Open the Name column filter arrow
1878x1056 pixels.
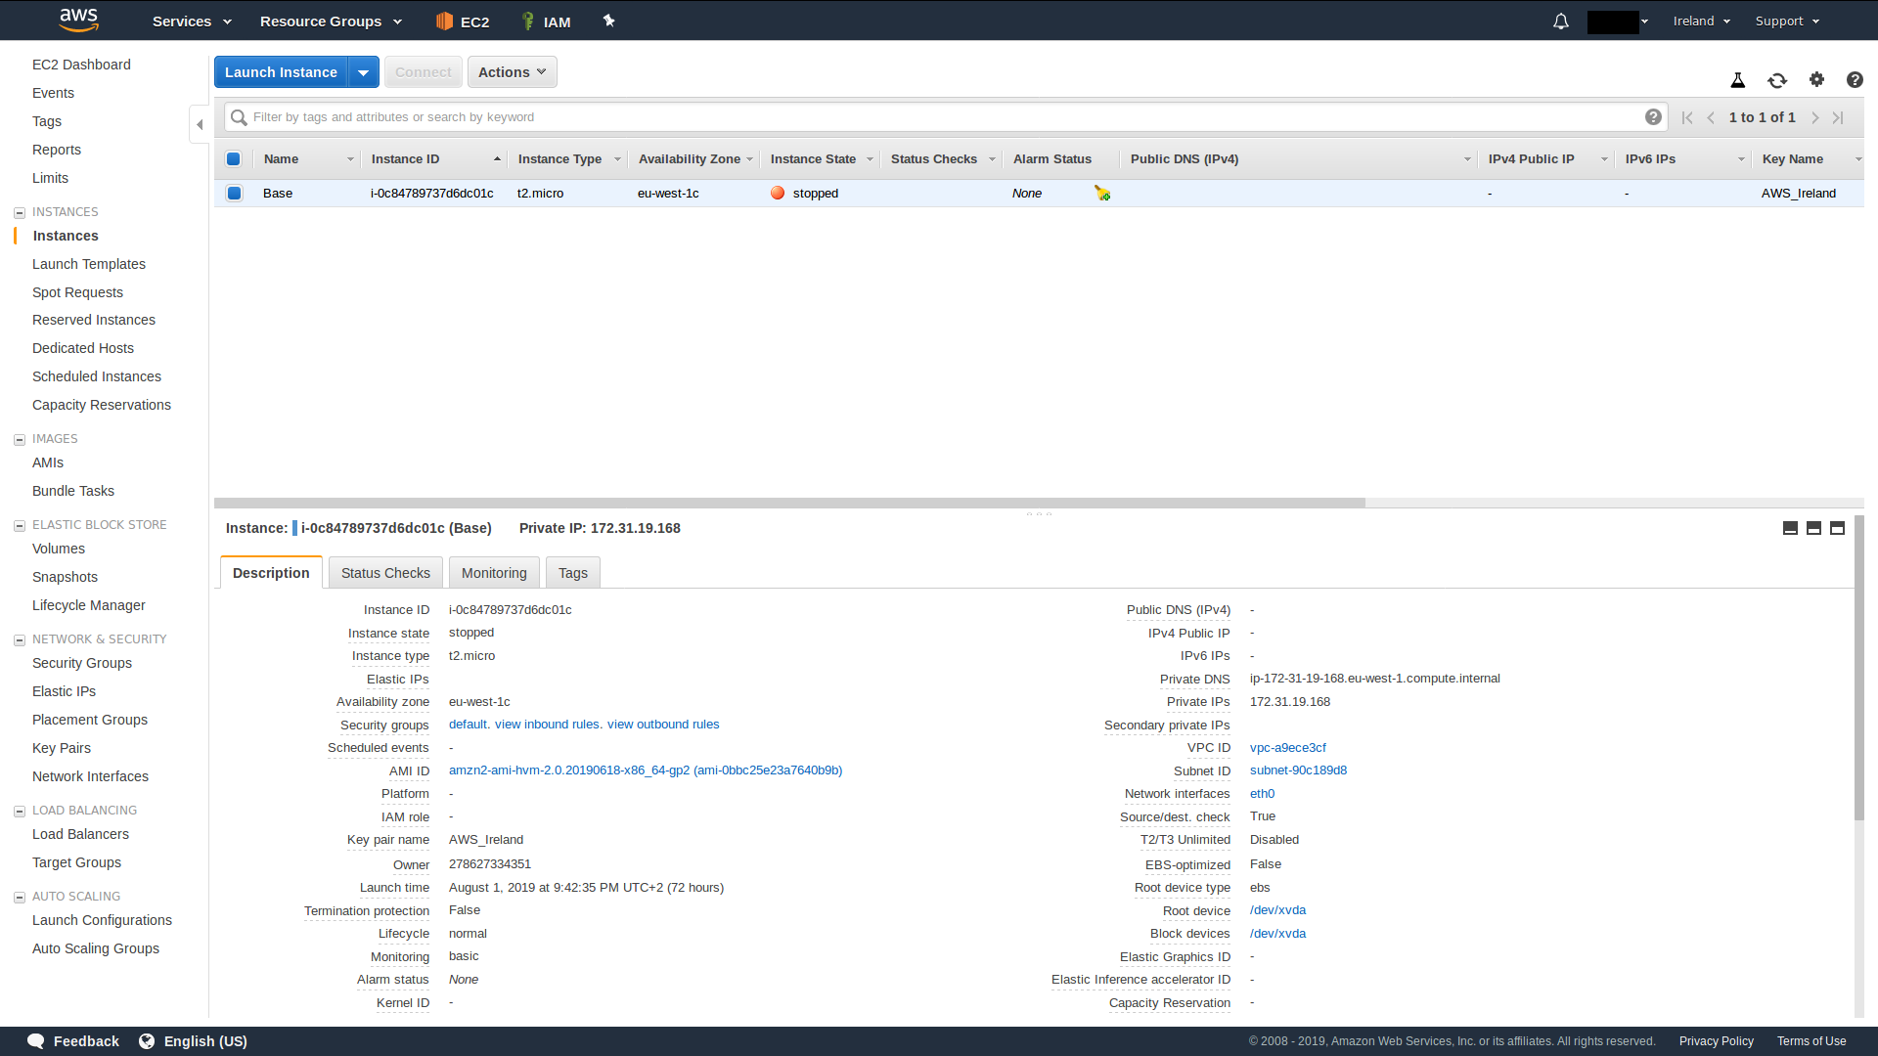350,159
